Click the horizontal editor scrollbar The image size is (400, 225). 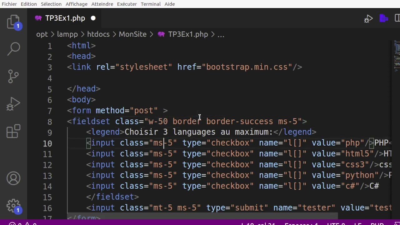(x=202, y=216)
